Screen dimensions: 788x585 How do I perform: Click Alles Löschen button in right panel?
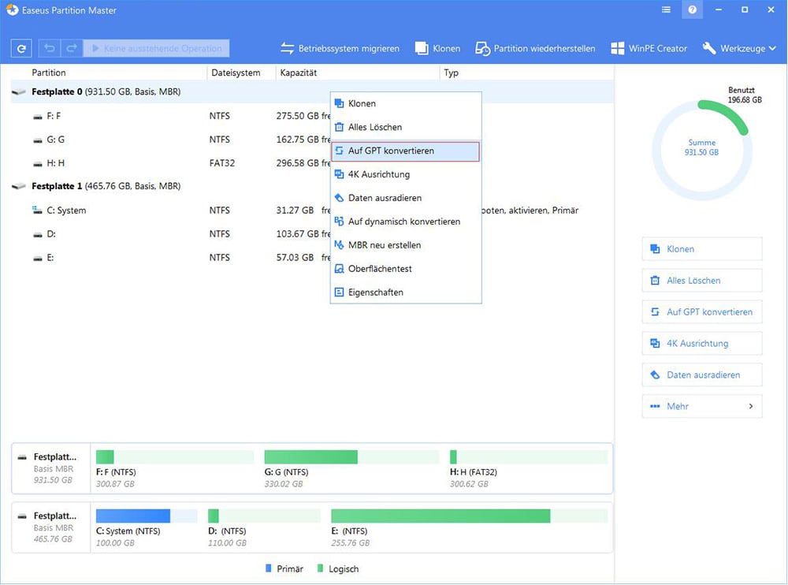point(701,281)
